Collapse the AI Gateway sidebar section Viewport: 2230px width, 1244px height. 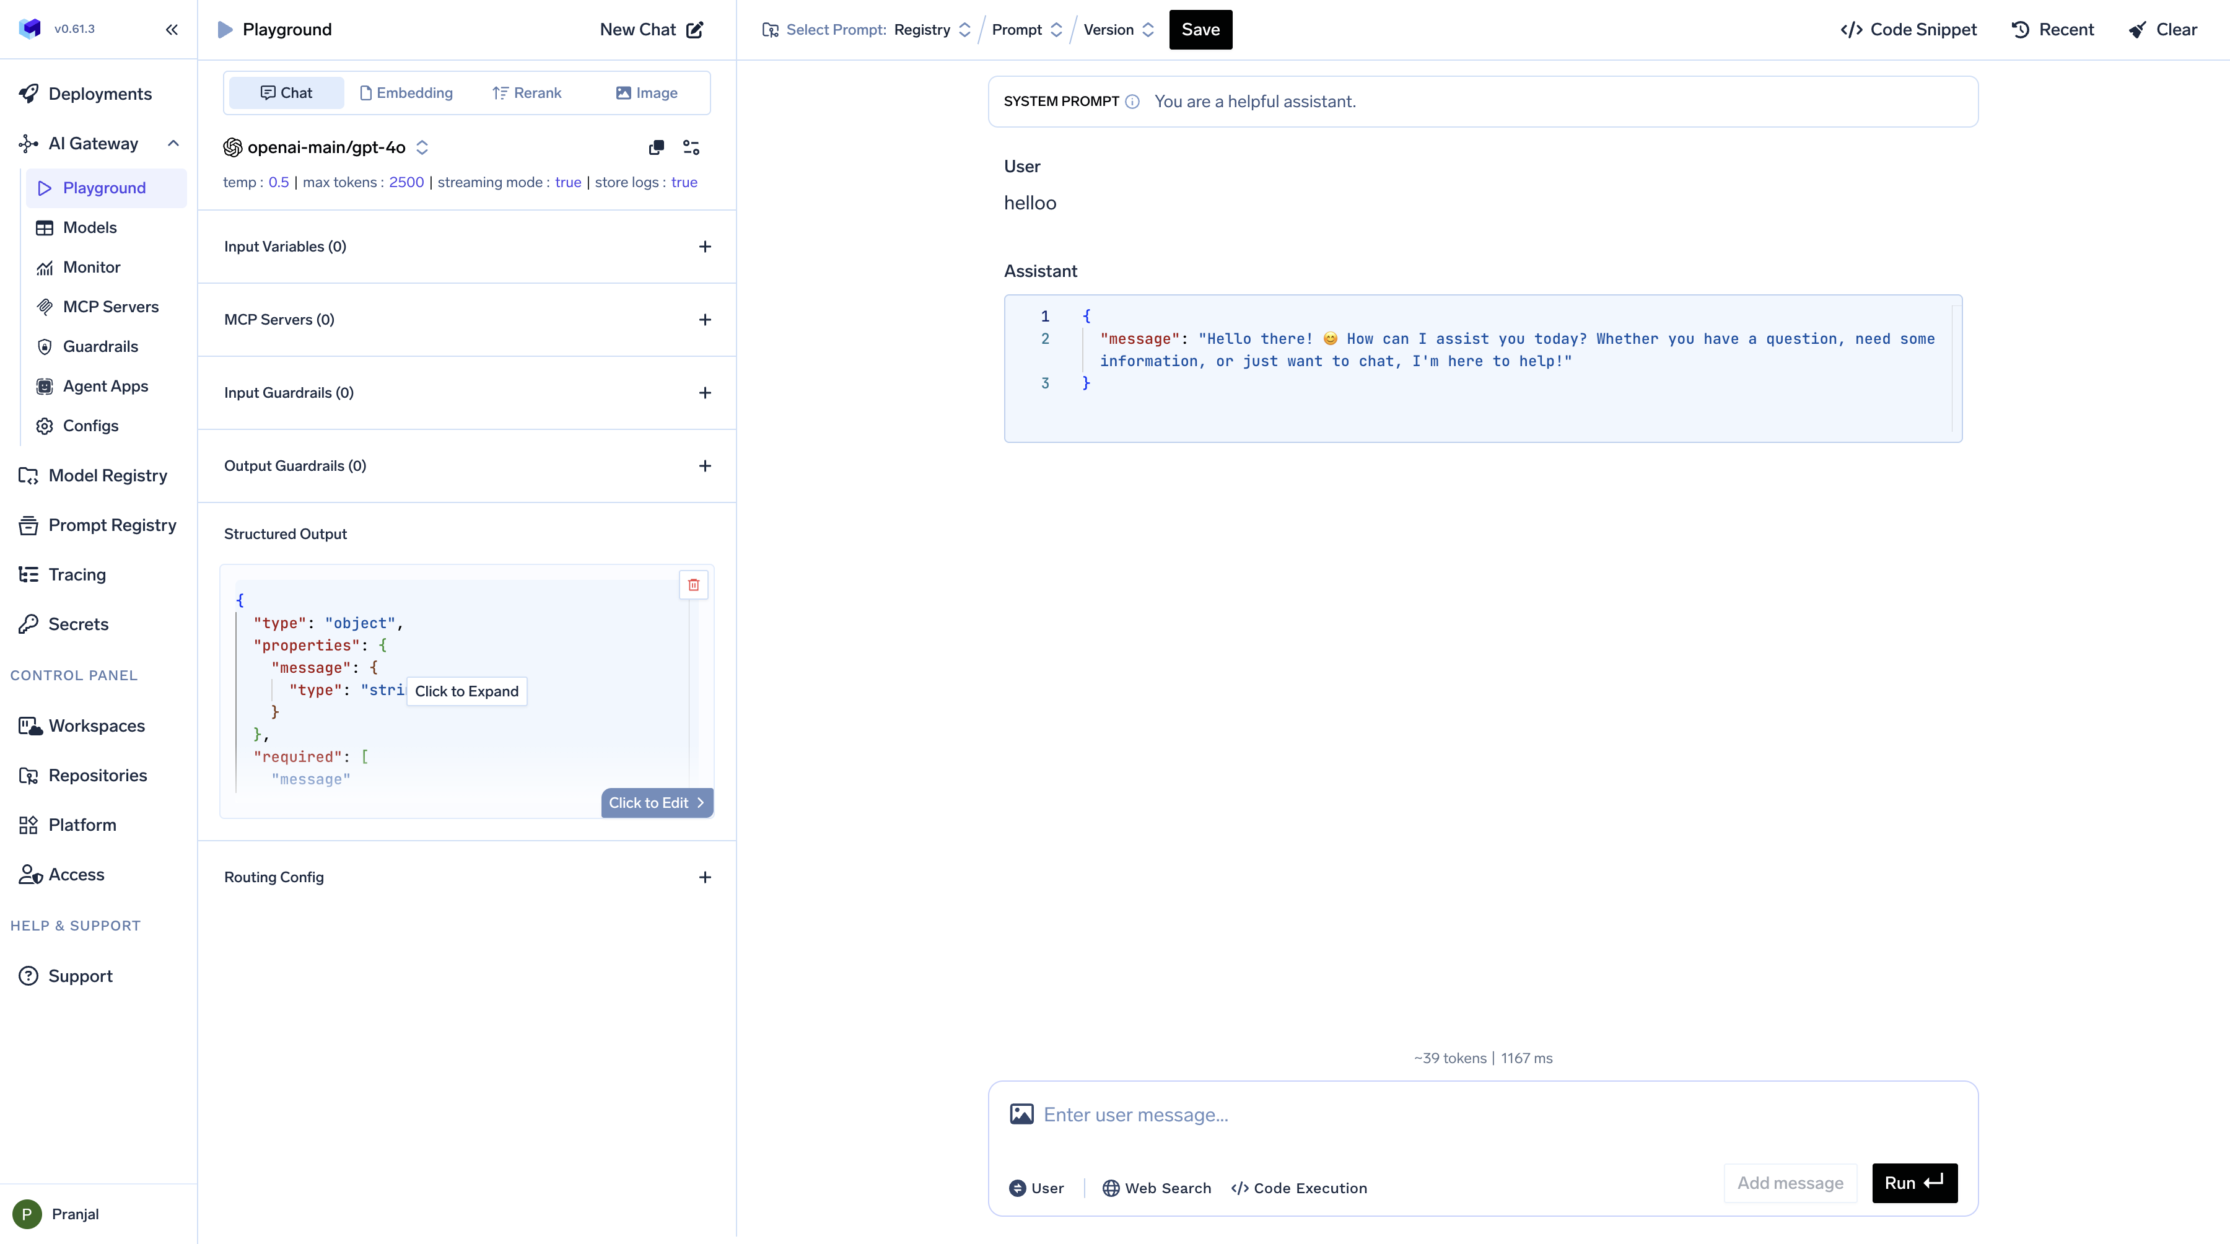pyautogui.click(x=173, y=144)
